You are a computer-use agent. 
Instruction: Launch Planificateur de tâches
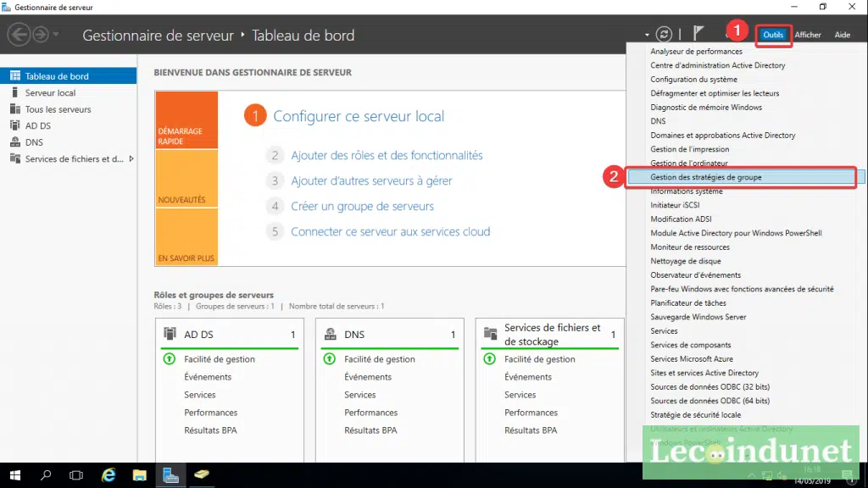(688, 303)
